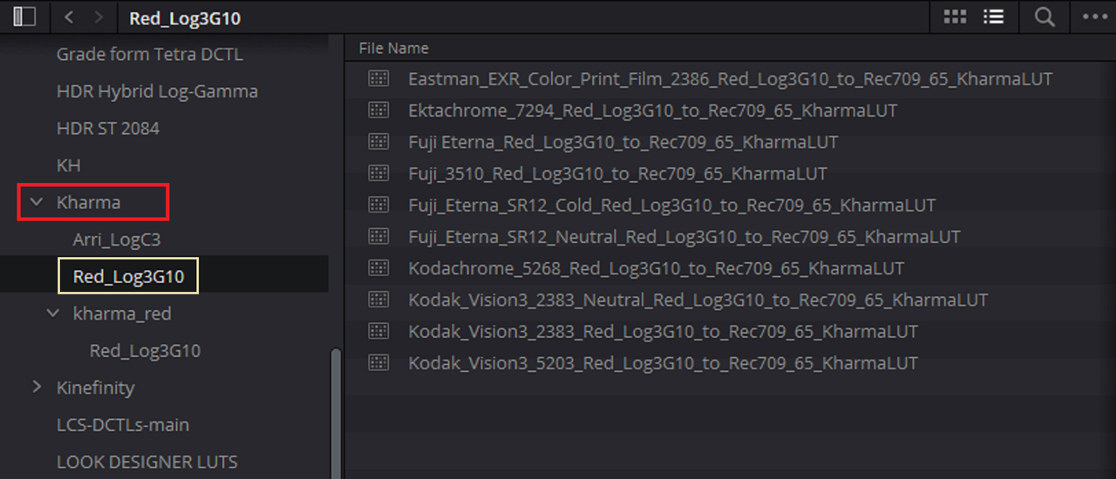Open Red_Log3G10 under kharma_red
The height and width of the screenshot is (479, 1116).
[x=146, y=351]
